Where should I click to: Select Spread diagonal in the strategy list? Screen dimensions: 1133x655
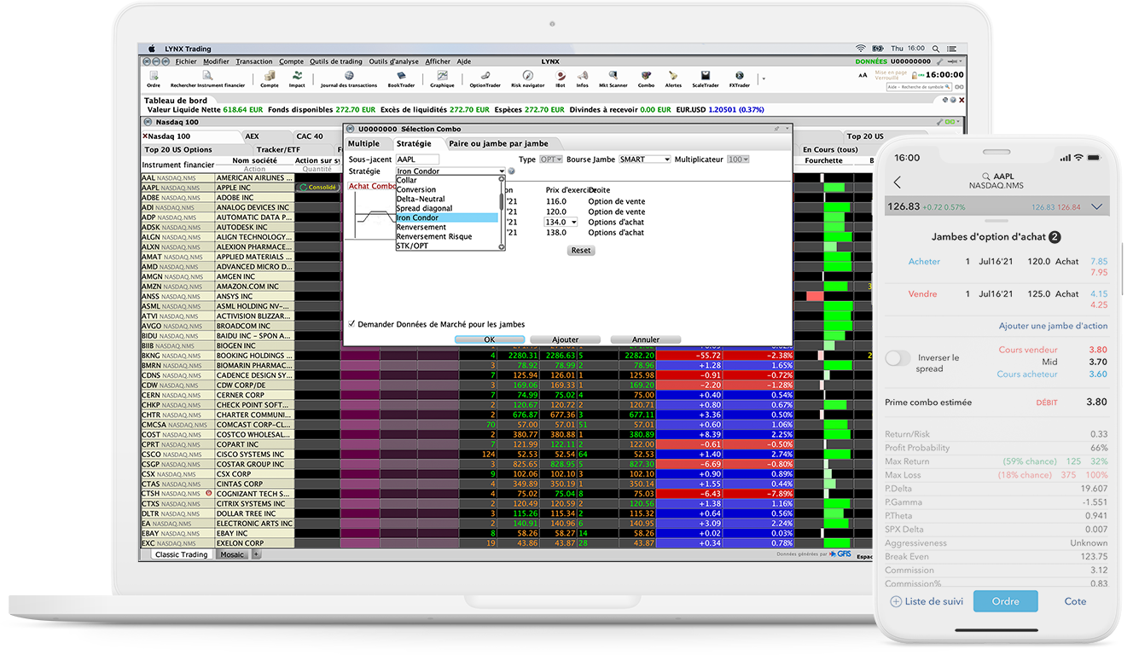click(446, 208)
